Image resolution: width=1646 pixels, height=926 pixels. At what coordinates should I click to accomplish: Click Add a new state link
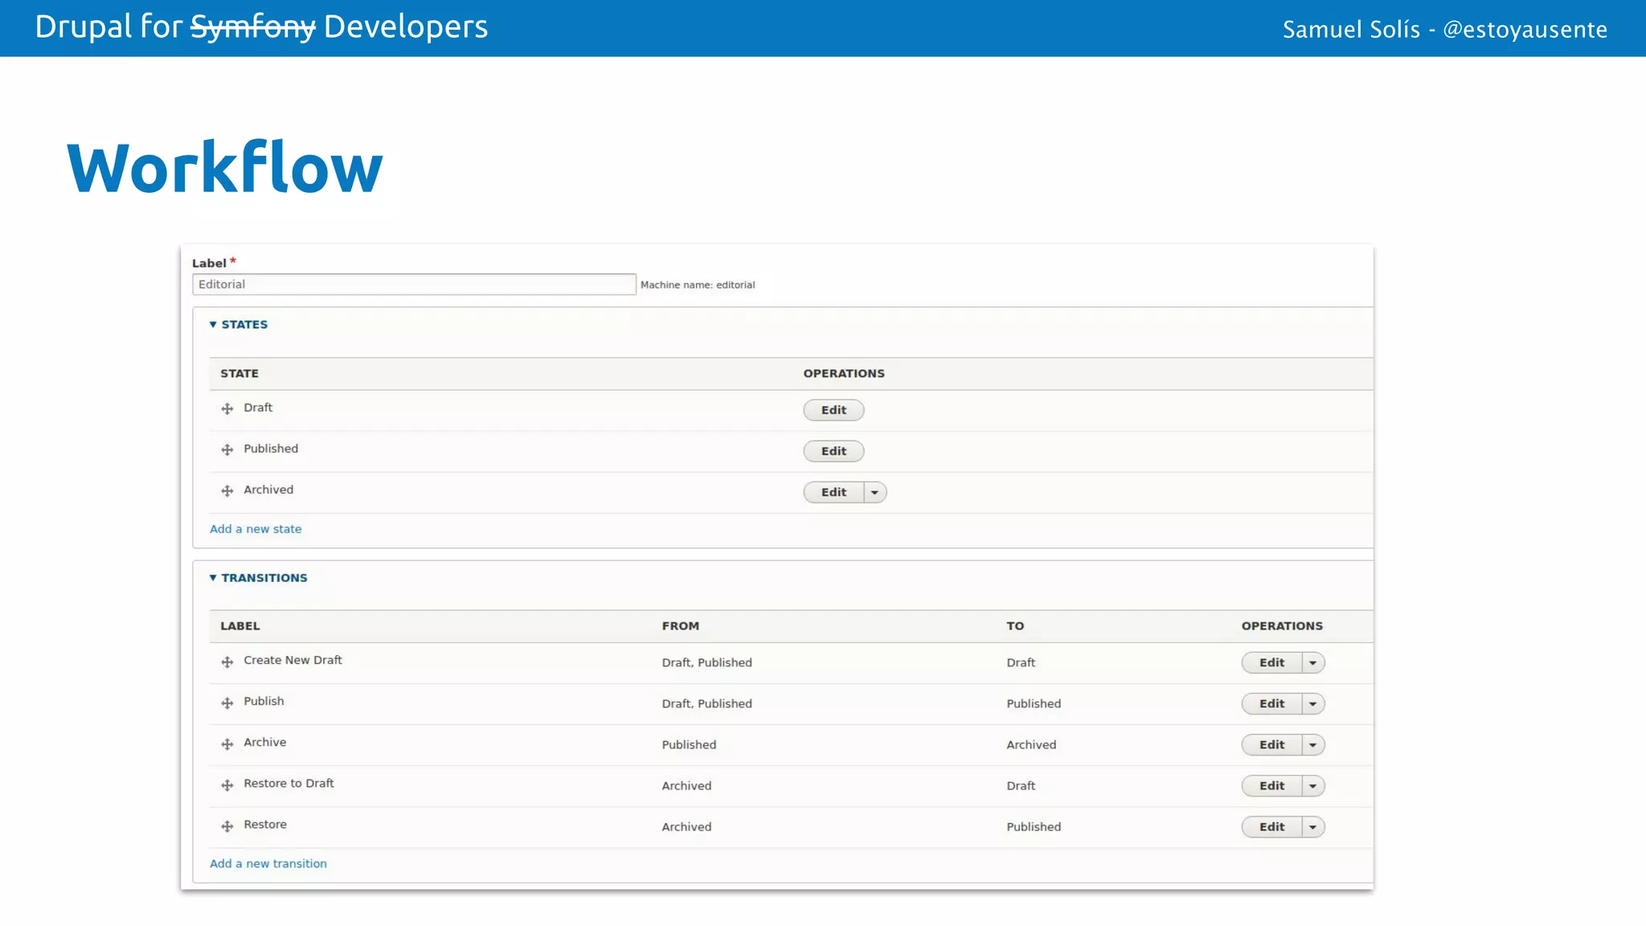tap(256, 529)
